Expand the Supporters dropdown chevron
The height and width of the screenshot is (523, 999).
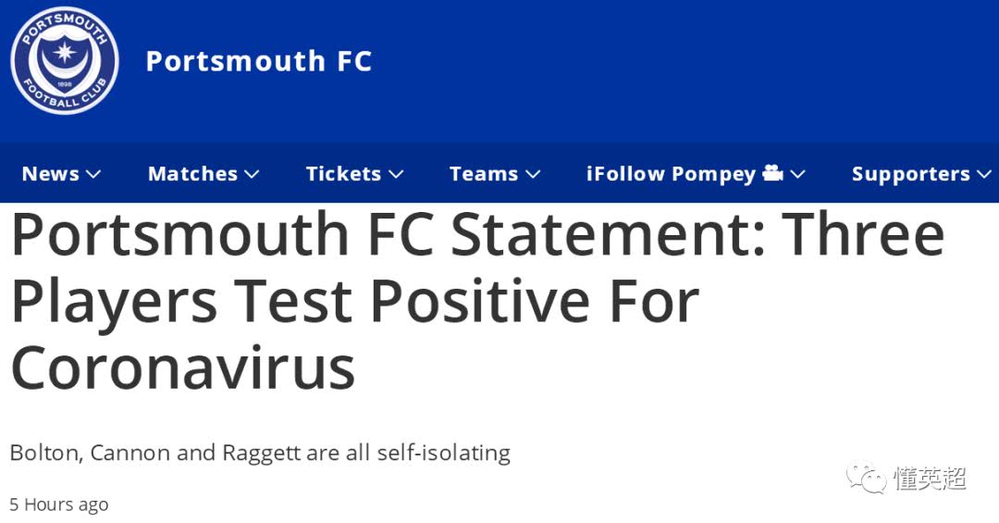[984, 174]
